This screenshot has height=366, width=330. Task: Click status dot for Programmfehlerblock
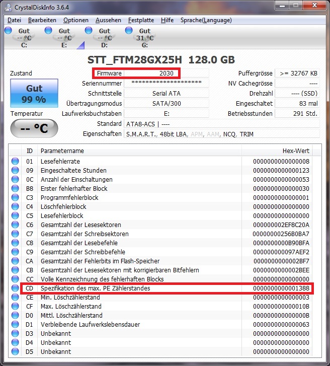[x=15, y=197]
